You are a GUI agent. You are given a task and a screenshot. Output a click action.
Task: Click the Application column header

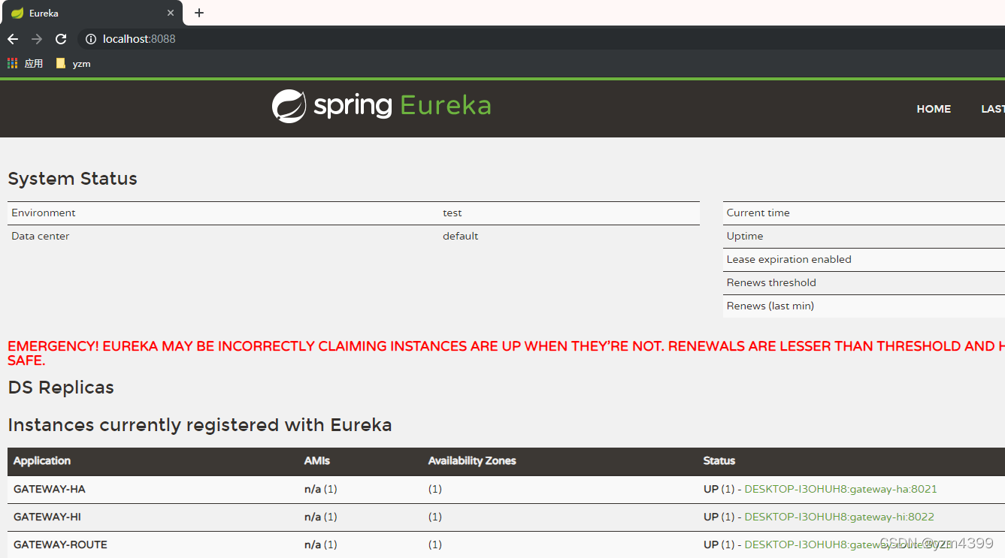tap(42, 461)
